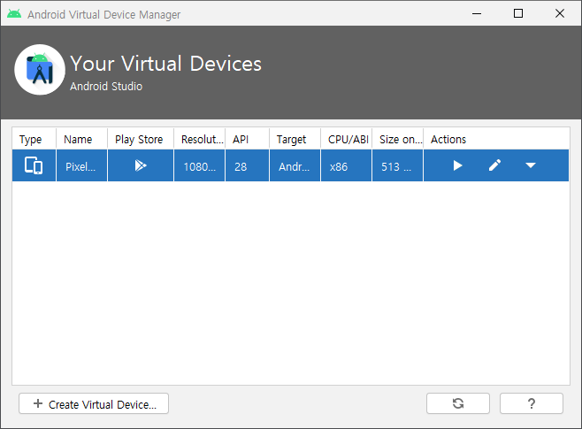The image size is (582, 429).
Task: Click the phone/tablet device type icon
Action: pos(34,165)
